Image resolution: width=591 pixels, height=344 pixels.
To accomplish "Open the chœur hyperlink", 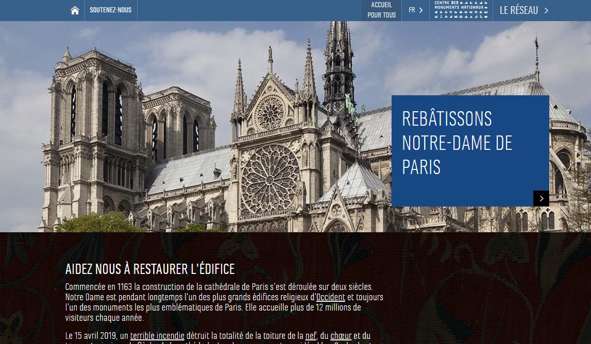I will click(341, 336).
